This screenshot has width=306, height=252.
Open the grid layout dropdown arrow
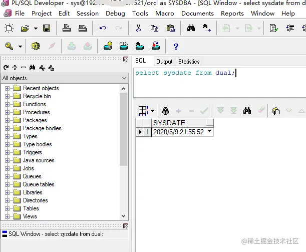(x=153, y=111)
